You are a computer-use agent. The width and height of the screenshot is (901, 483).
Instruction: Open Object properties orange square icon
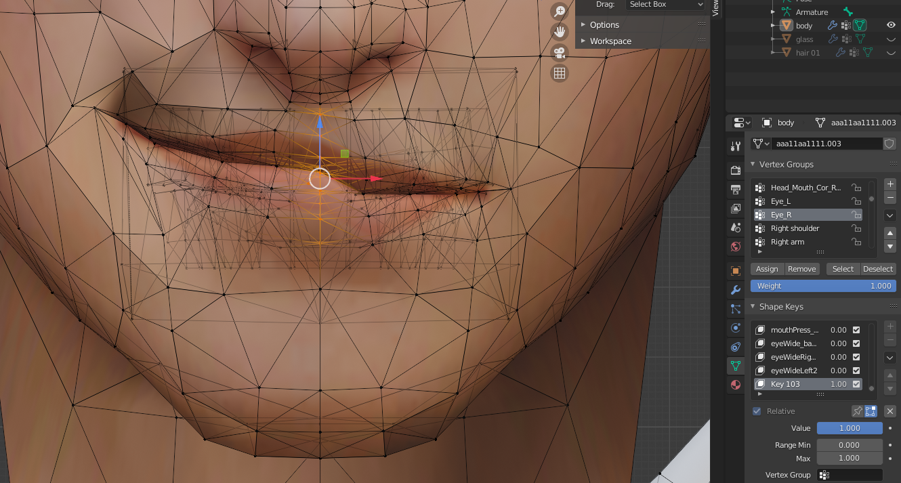click(736, 271)
